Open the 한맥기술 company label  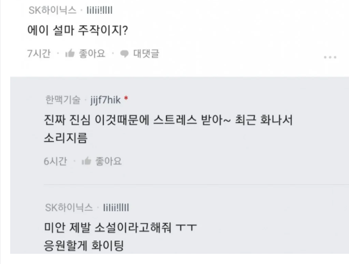62,100
